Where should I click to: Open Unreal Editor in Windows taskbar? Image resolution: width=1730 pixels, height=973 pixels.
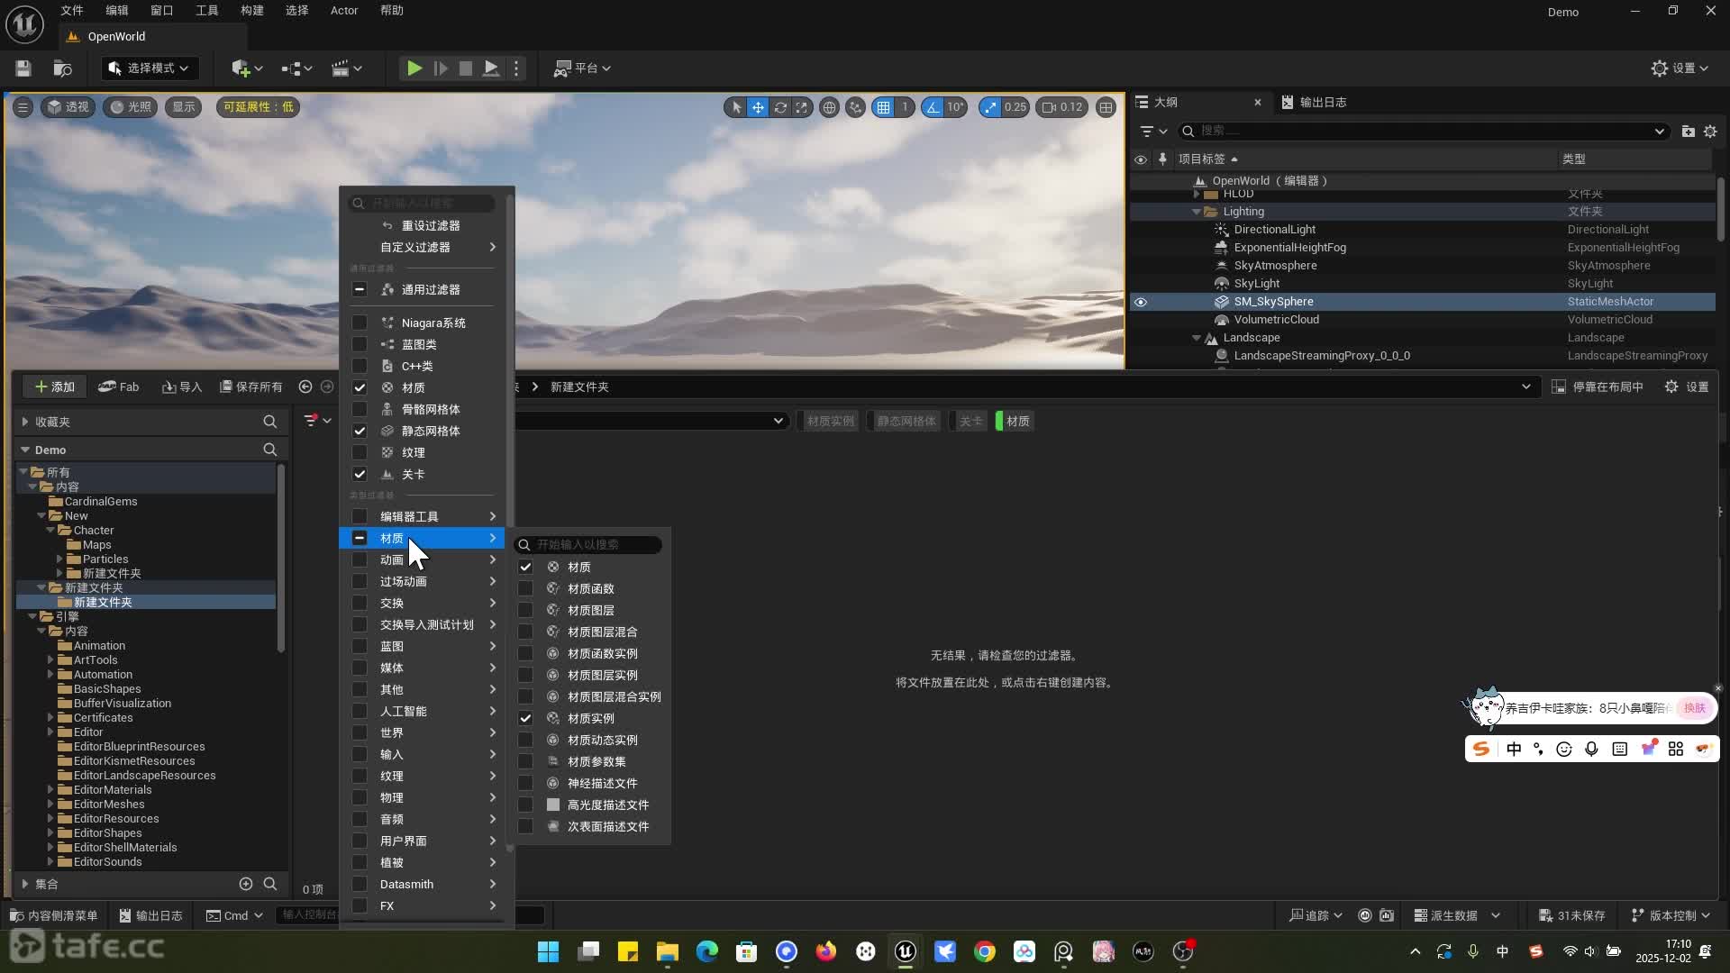(x=905, y=951)
